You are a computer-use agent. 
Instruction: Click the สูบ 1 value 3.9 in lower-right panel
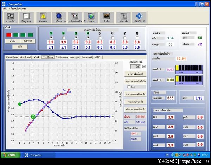pos(171,117)
